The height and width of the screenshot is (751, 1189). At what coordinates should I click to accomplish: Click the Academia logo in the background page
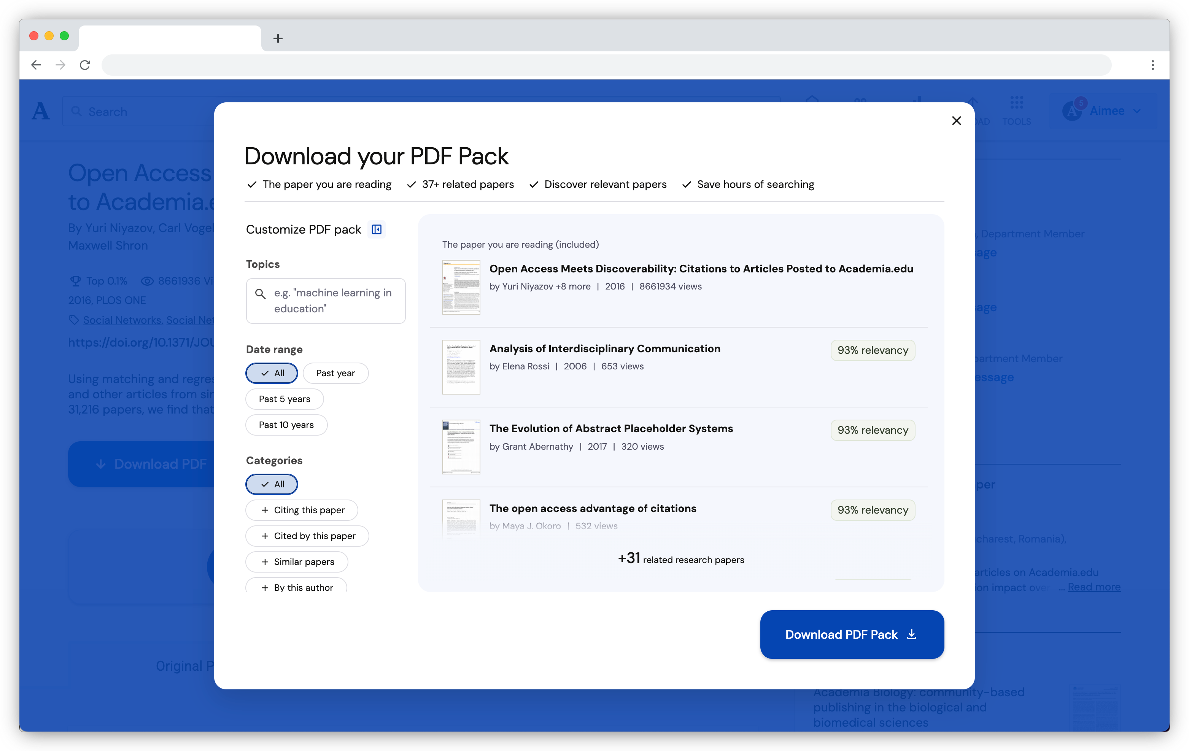[40, 111]
